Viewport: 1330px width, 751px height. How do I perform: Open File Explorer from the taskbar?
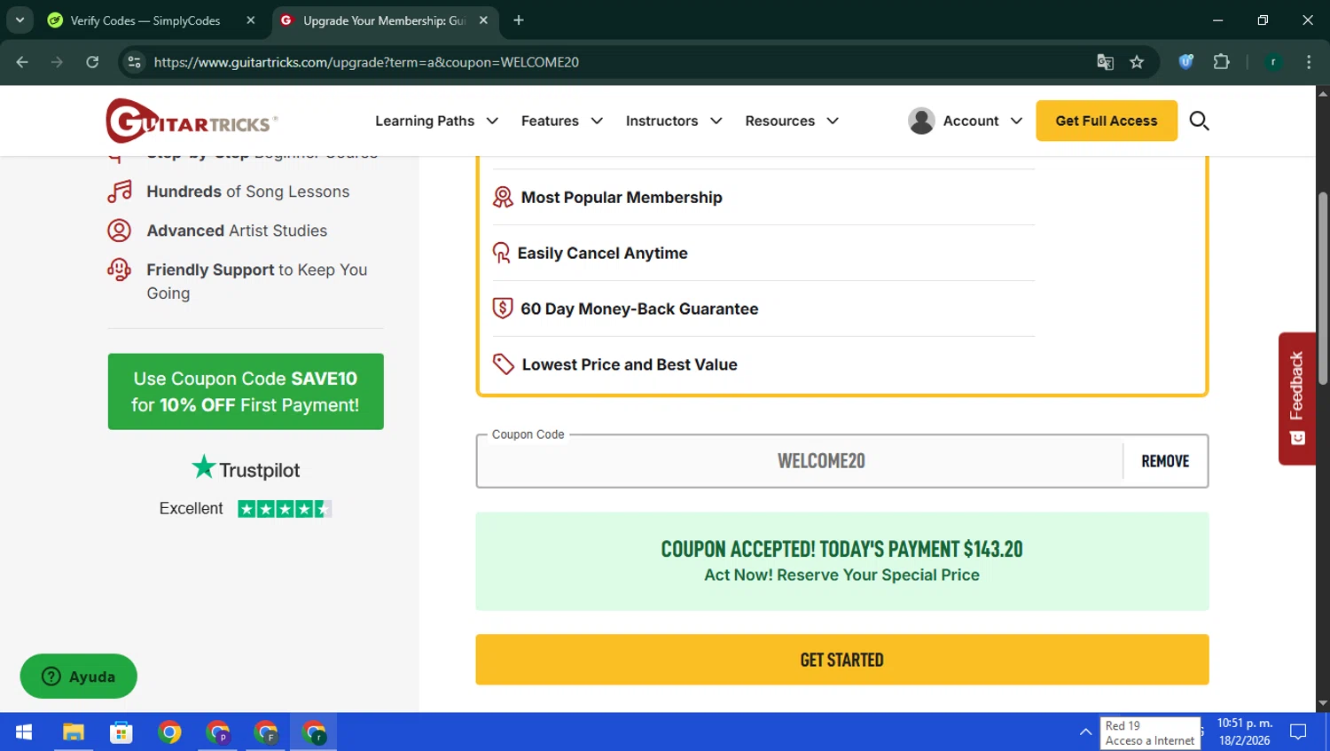pyautogui.click(x=74, y=732)
